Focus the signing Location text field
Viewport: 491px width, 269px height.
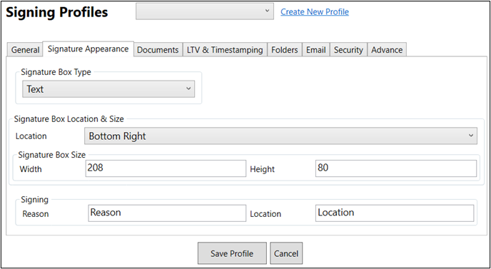395,213
